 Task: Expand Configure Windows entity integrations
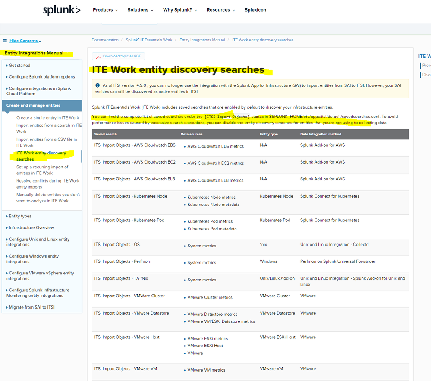click(32, 259)
